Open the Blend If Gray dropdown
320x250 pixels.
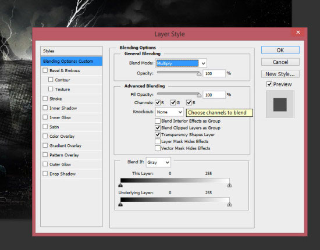158,162
